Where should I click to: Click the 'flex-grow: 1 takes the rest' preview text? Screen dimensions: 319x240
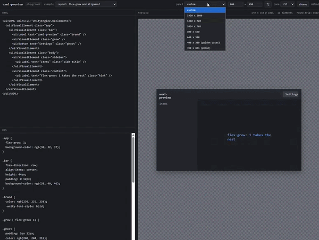(x=249, y=137)
